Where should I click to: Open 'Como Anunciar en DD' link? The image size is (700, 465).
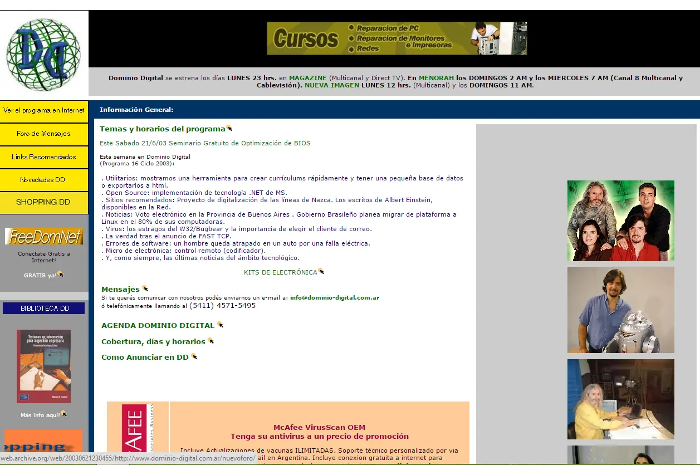coord(145,358)
